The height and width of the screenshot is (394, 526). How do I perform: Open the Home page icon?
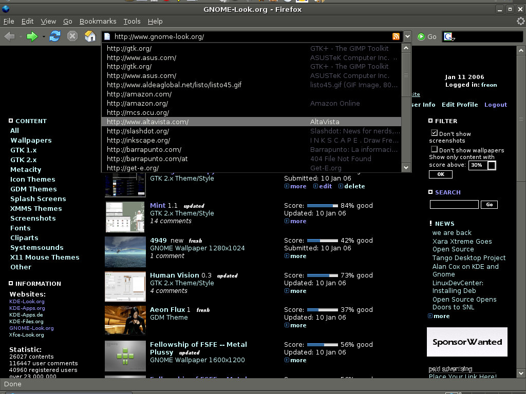coord(90,36)
